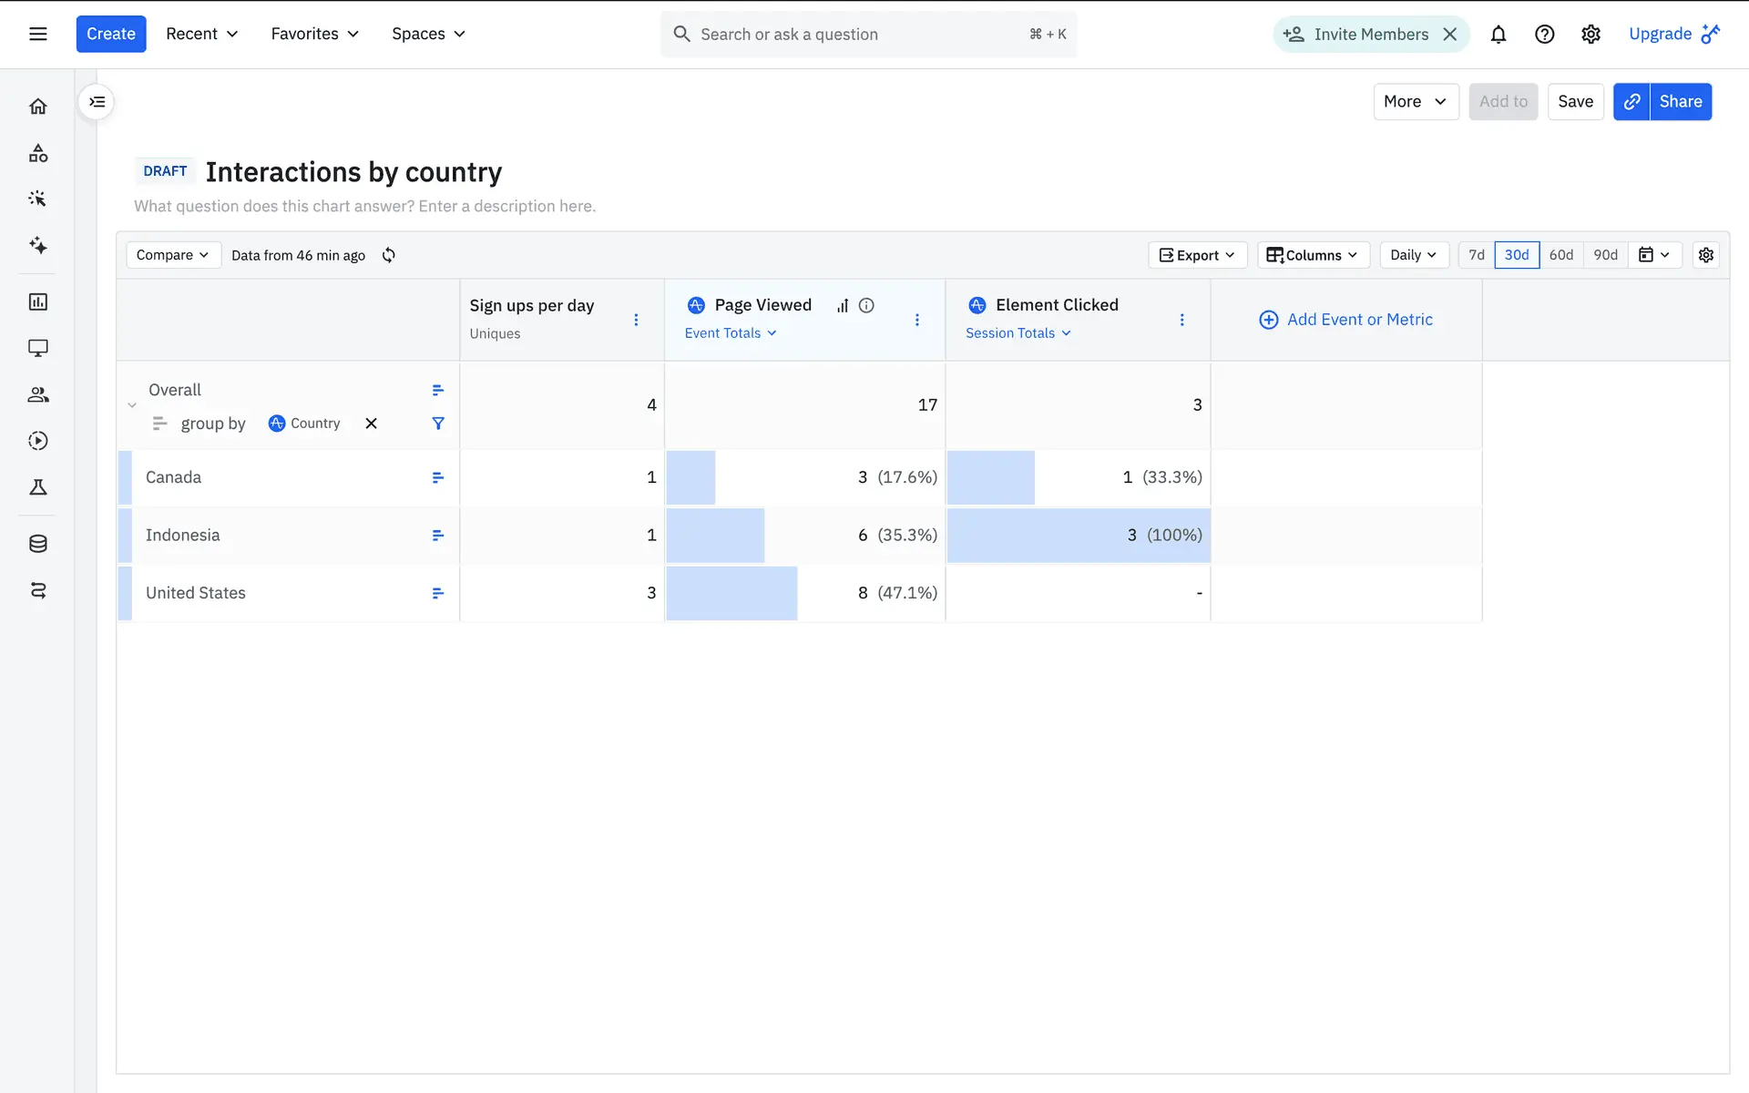The width and height of the screenshot is (1749, 1093).
Task: Open the Event Totals dropdown
Action: (731, 333)
